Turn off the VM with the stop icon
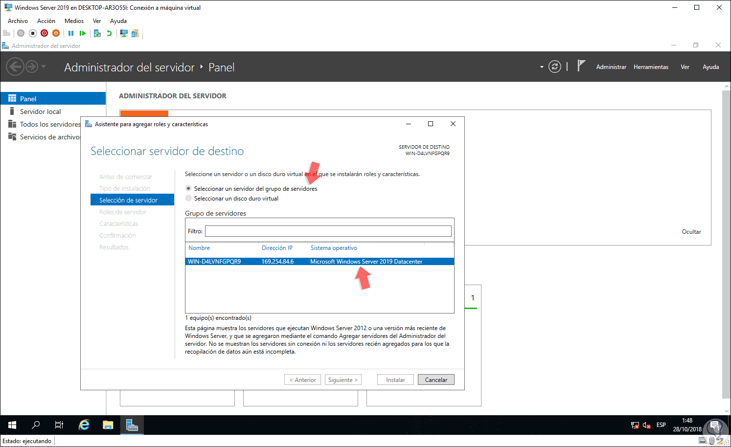 pyautogui.click(x=33, y=33)
